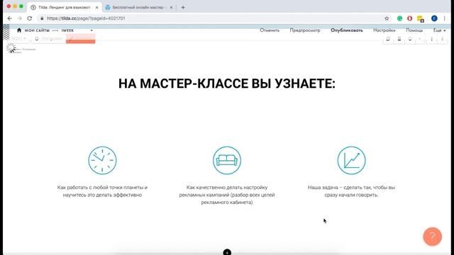
Task: Open the block Настройки button
Action: (x=49, y=39)
